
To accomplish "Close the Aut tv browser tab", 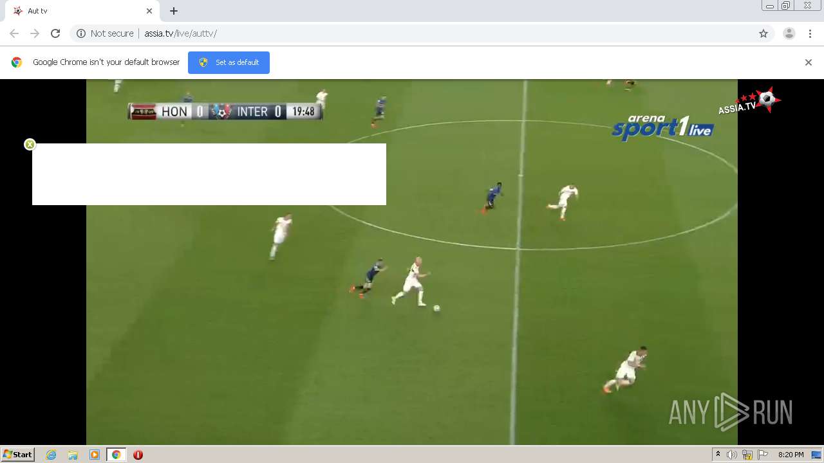I will pos(149,11).
